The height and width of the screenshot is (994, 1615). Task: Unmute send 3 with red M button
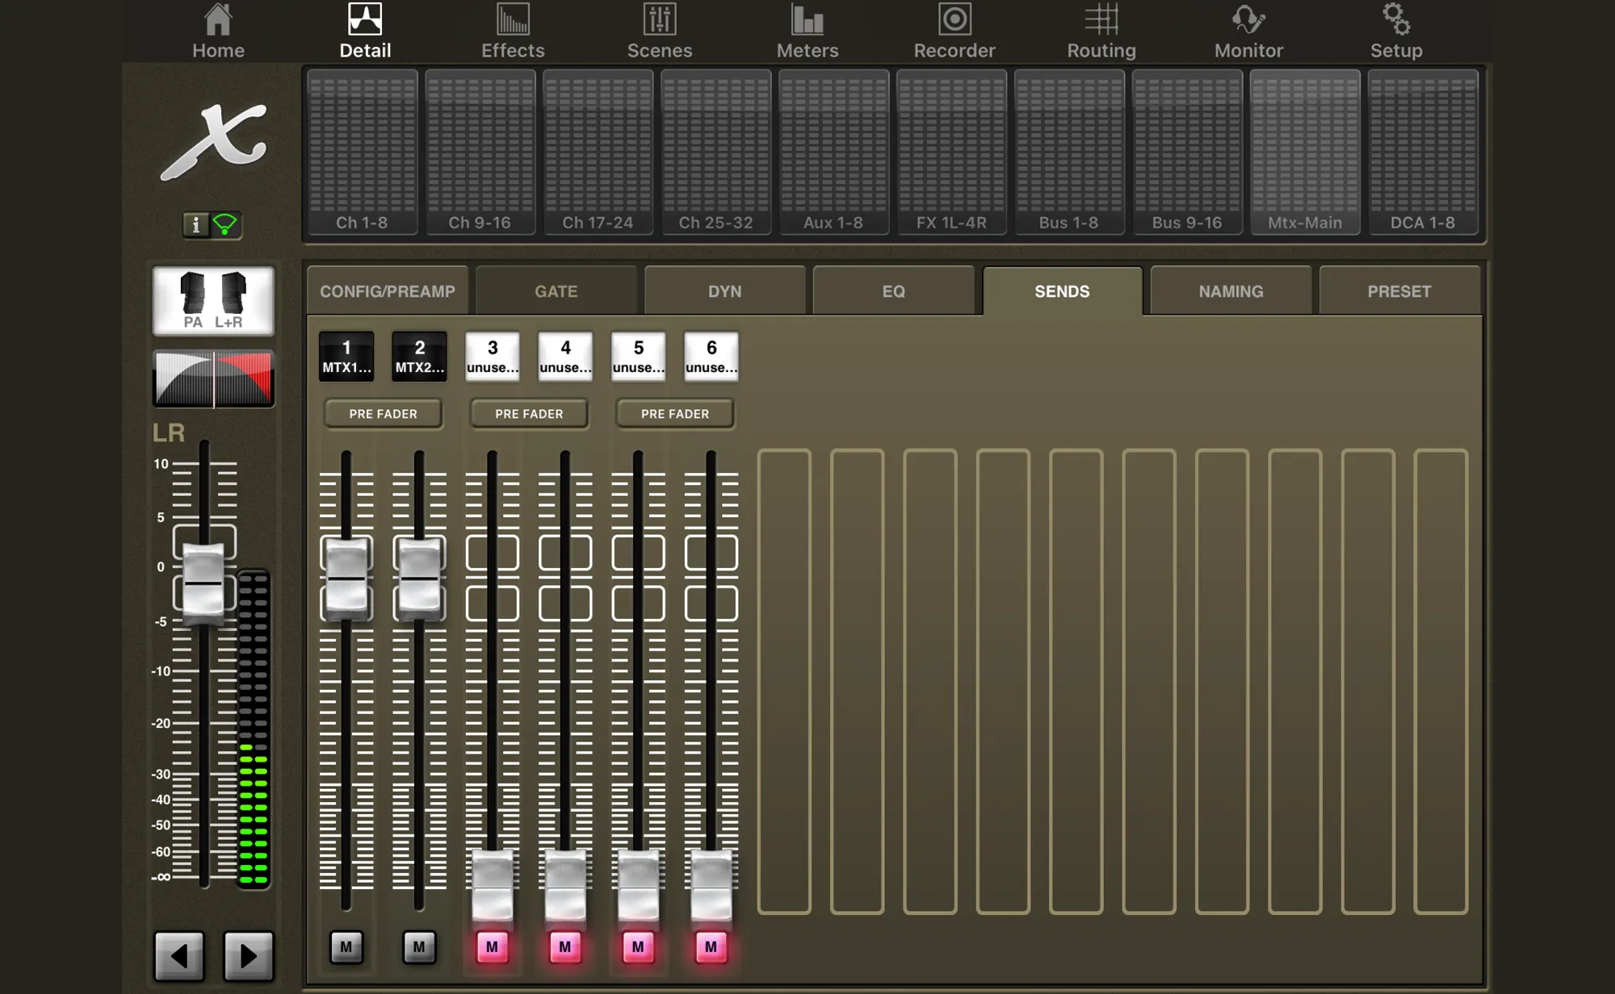pyautogui.click(x=493, y=947)
